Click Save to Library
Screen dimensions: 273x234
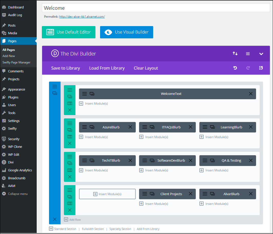click(x=65, y=68)
